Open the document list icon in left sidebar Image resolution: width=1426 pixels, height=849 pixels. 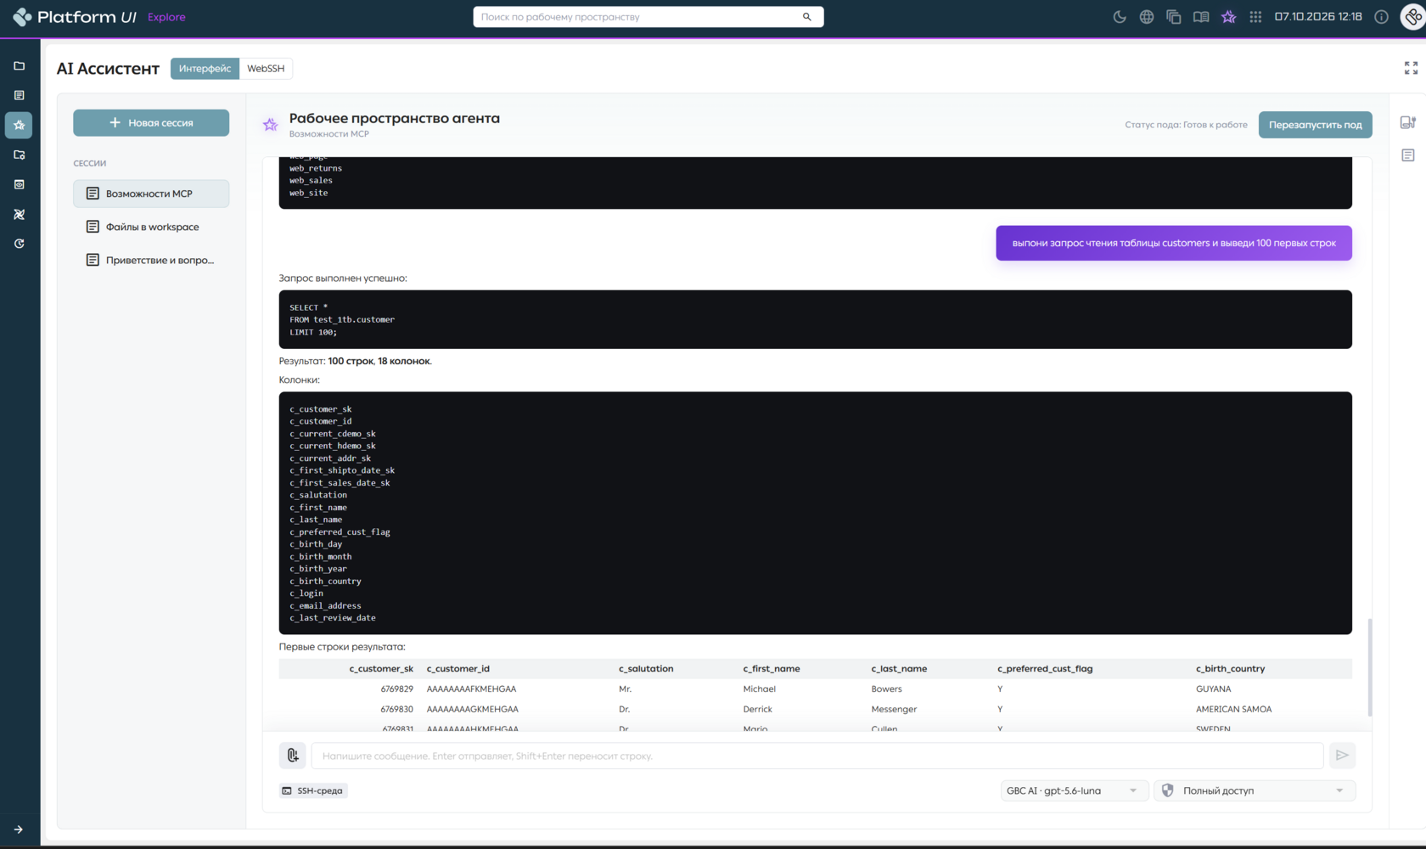point(20,95)
